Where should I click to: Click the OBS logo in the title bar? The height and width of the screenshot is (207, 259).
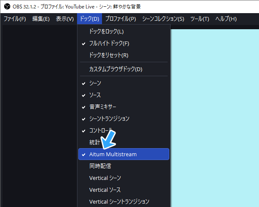[7, 7]
